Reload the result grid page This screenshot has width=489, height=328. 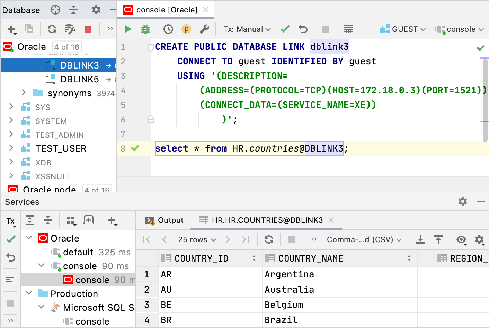point(269,239)
